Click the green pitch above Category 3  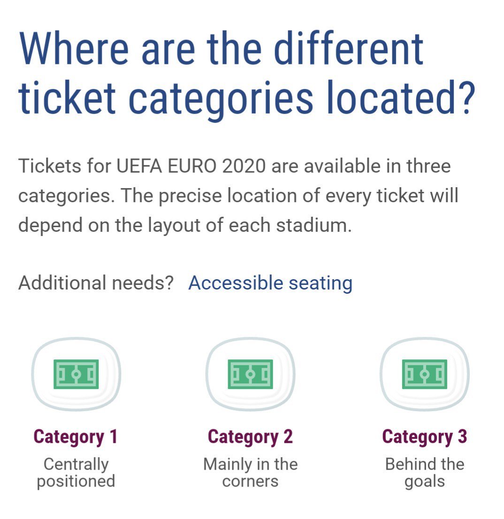(425, 374)
